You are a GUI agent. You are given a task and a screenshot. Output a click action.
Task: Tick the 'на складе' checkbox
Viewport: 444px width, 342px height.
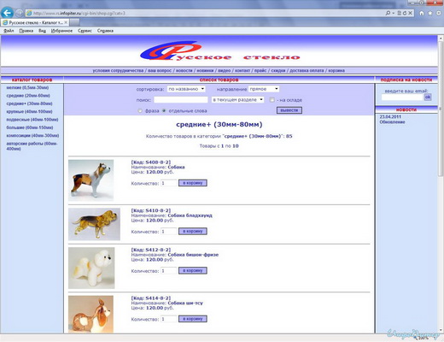tap(272, 100)
